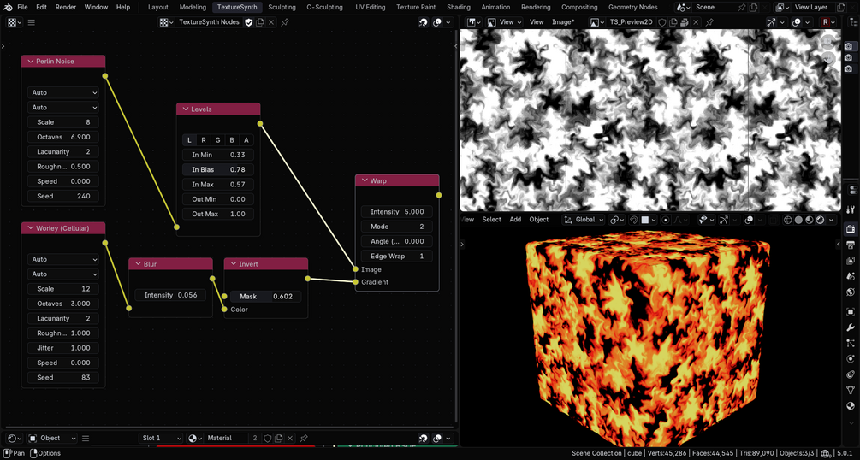Open file icon for TS_Preview2D image
Image resolution: width=860 pixels, height=460 pixels.
pos(685,22)
